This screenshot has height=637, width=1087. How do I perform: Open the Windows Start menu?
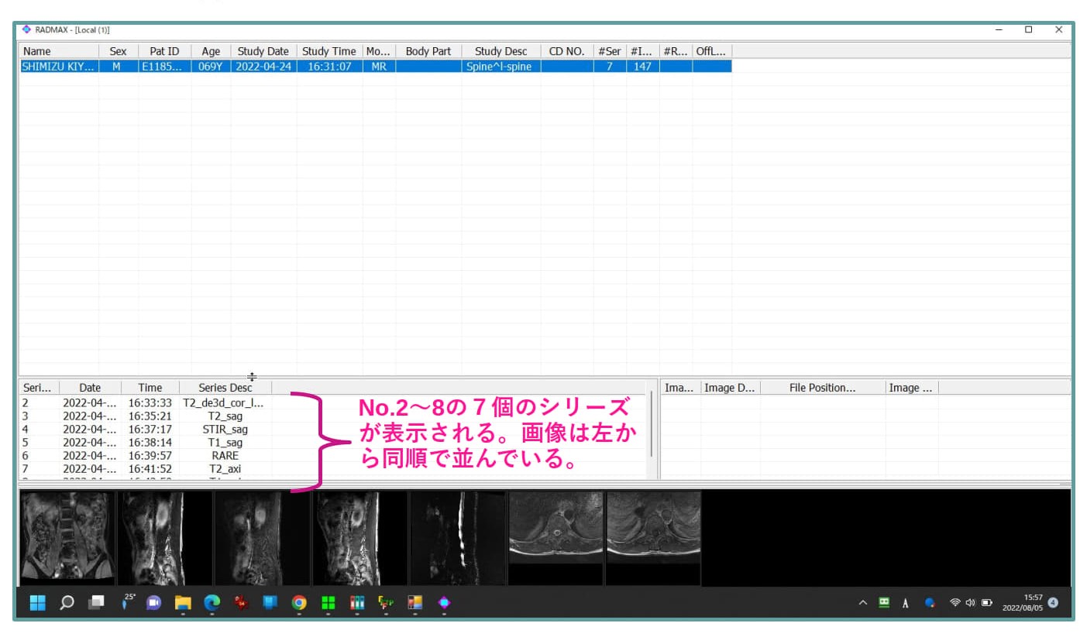(x=37, y=603)
